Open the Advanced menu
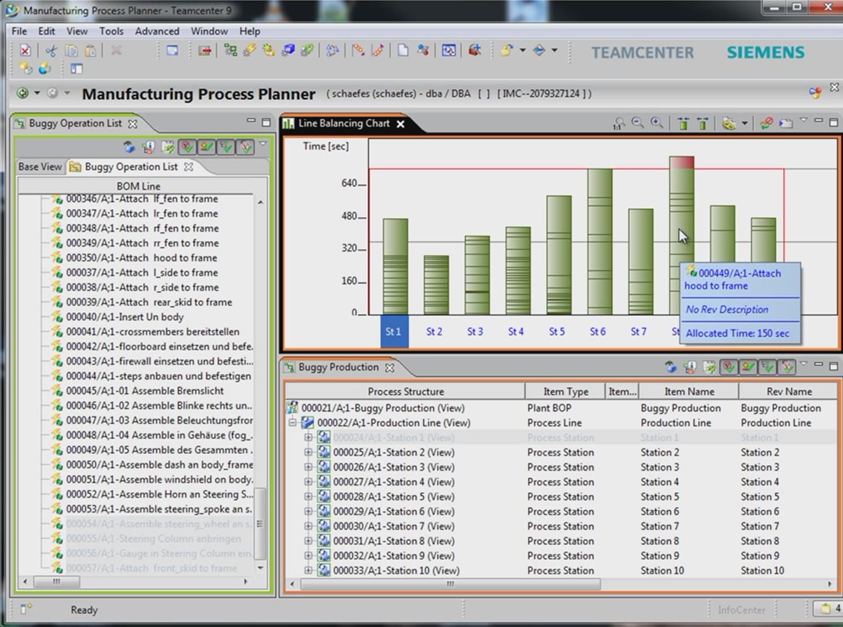This screenshot has width=843, height=627. [x=157, y=31]
